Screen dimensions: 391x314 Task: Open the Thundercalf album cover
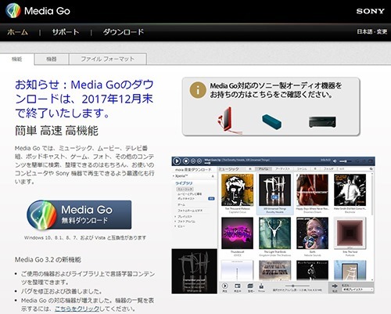tap(237, 233)
